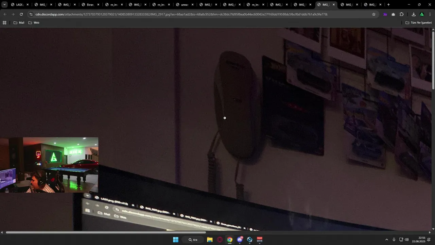435x245 pixels.
Task: Open the Mail bookmarks folder
Action: pyautogui.click(x=19, y=22)
